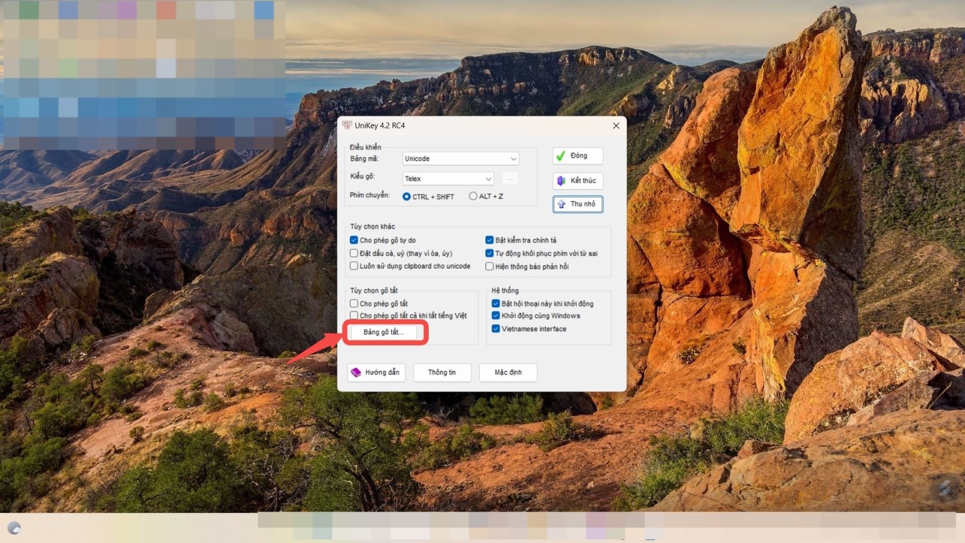Click the Thu nhỏ button
The image size is (965, 543).
coord(578,204)
